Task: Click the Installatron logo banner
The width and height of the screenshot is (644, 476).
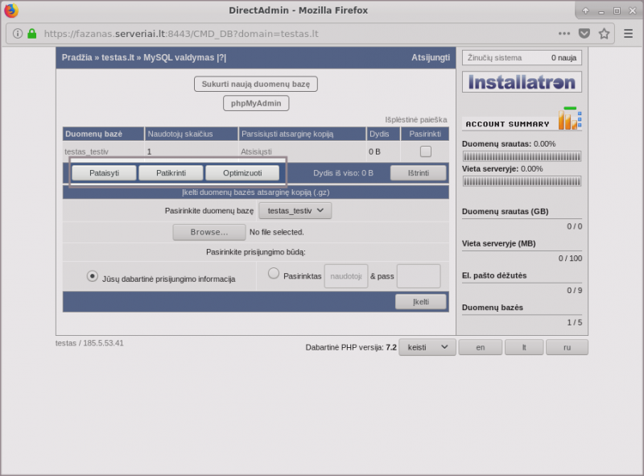Action: pyautogui.click(x=522, y=82)
